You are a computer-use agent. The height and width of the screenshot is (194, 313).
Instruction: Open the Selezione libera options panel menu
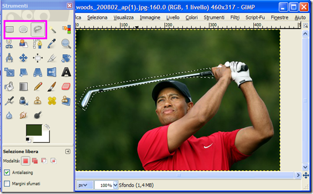tap(68, 152)
